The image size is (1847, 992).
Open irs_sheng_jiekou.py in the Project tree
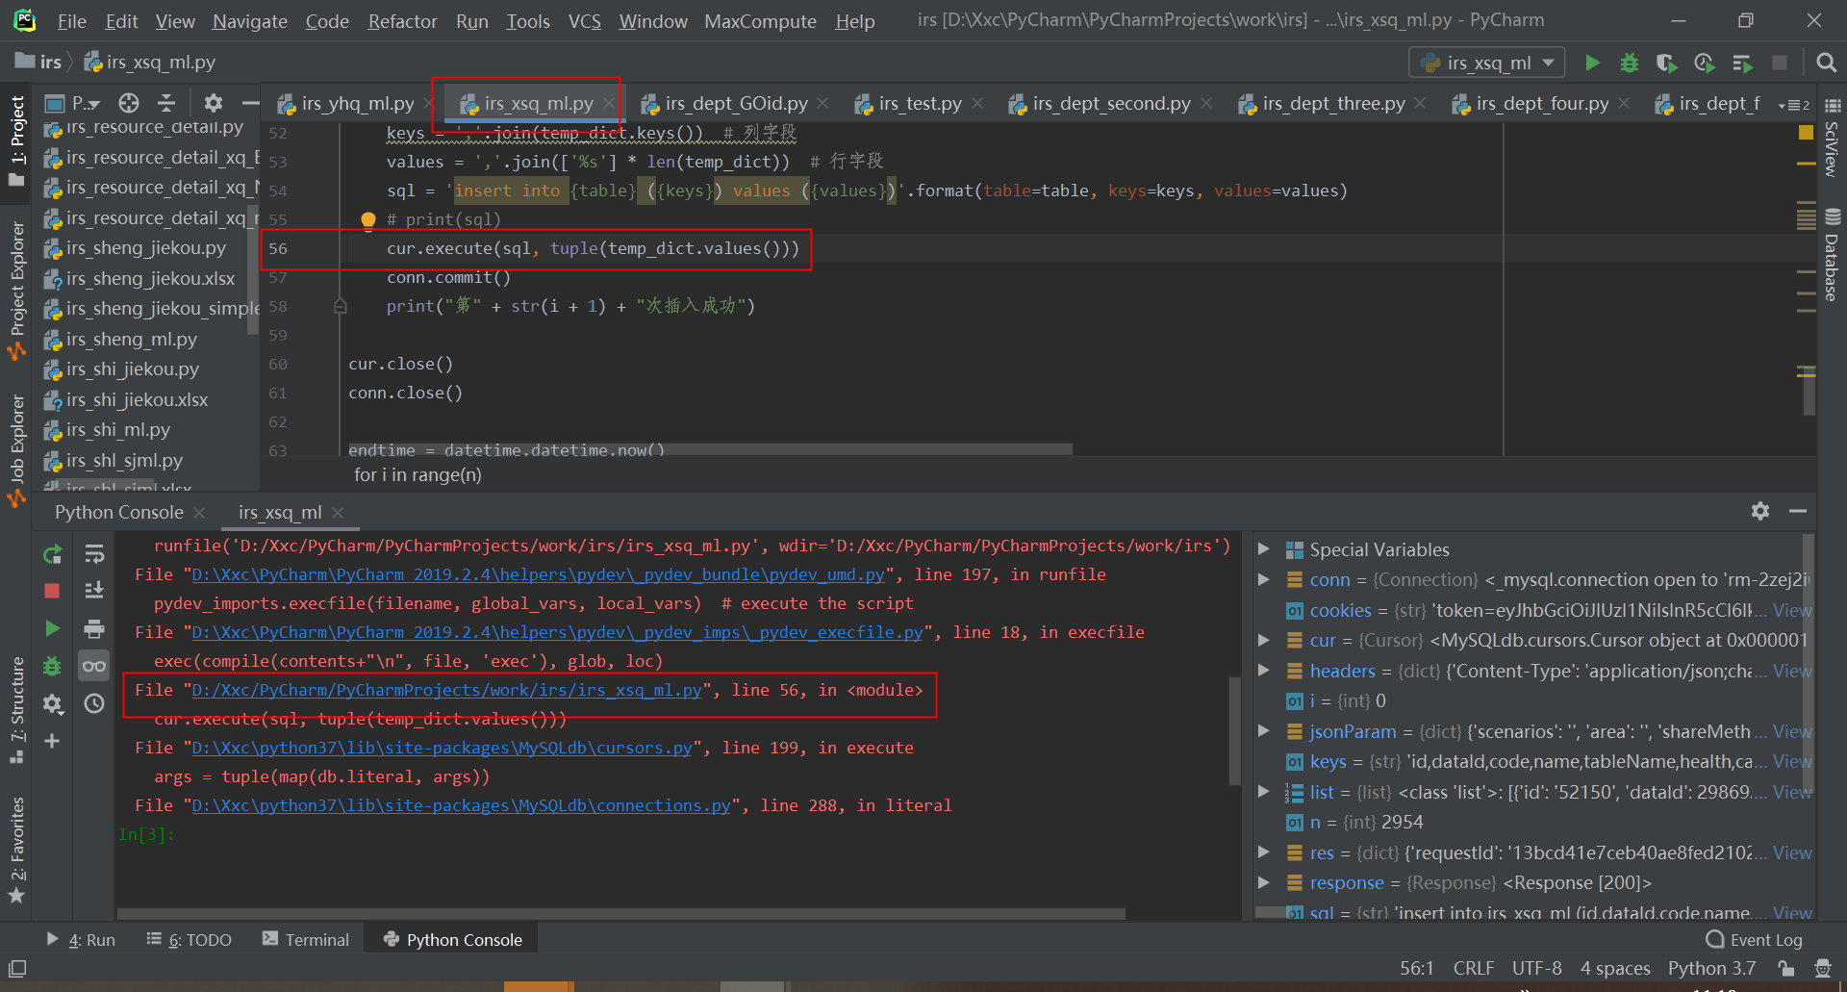145,248
